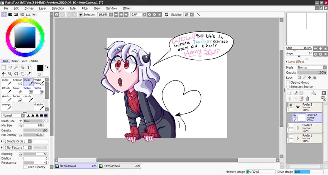The height and width of the screenshot is (175, 328).
Task: Choose the sketchy brush preset
Action: [39, 106]
